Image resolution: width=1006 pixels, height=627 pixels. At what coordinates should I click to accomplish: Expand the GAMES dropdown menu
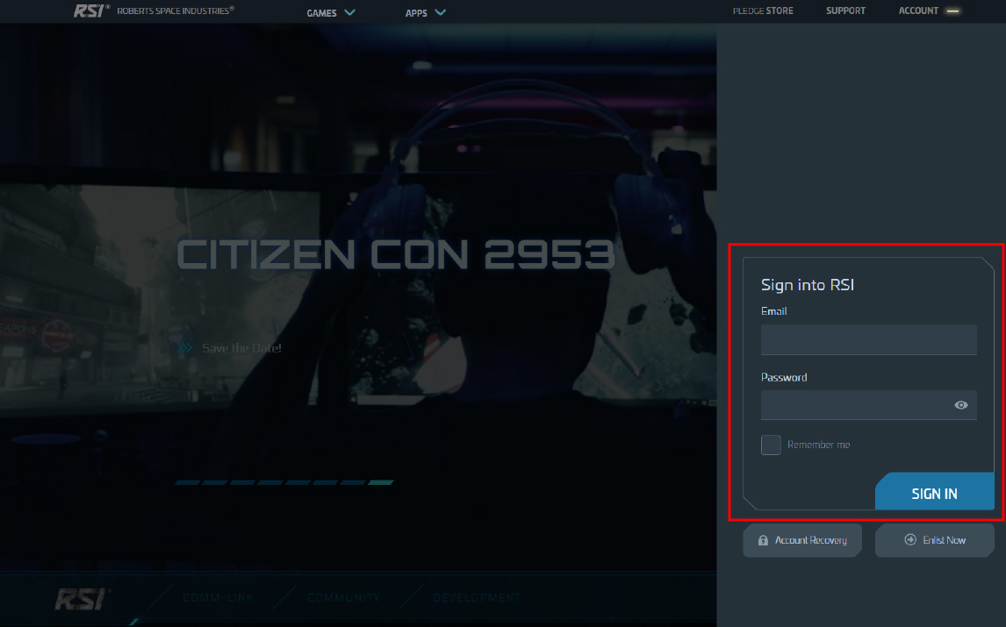coord(331,12)
